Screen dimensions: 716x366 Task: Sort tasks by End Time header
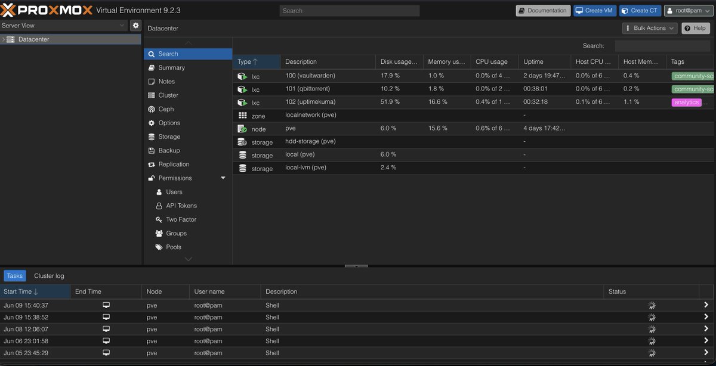tap(106, 291)
